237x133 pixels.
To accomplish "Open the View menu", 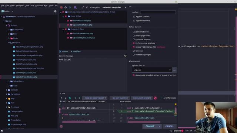I will click(x=12, y=6).
